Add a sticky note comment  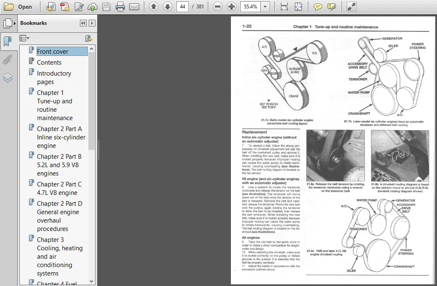tap(318, 7)
